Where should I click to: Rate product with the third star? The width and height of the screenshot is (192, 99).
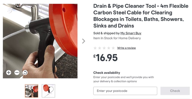coord(104,48)
